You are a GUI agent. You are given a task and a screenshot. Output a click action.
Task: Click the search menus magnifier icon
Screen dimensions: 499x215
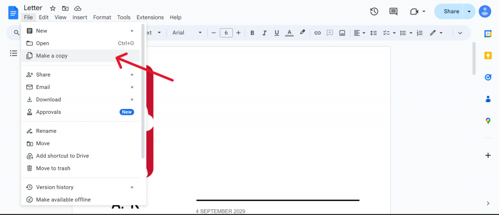pyautogui.click(x=17, y=33)
